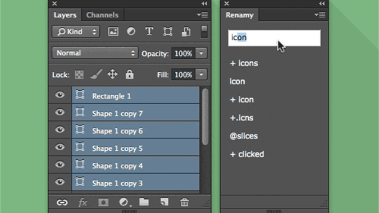Click the link layers icon
This screenshot has height=213, width=379.
coord(62,202)
